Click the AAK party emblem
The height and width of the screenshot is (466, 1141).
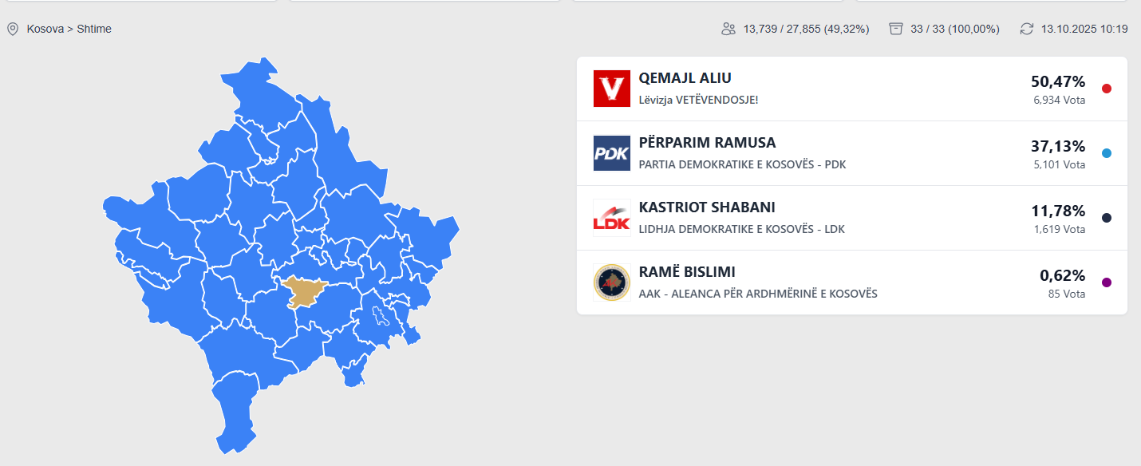(612, 282)
